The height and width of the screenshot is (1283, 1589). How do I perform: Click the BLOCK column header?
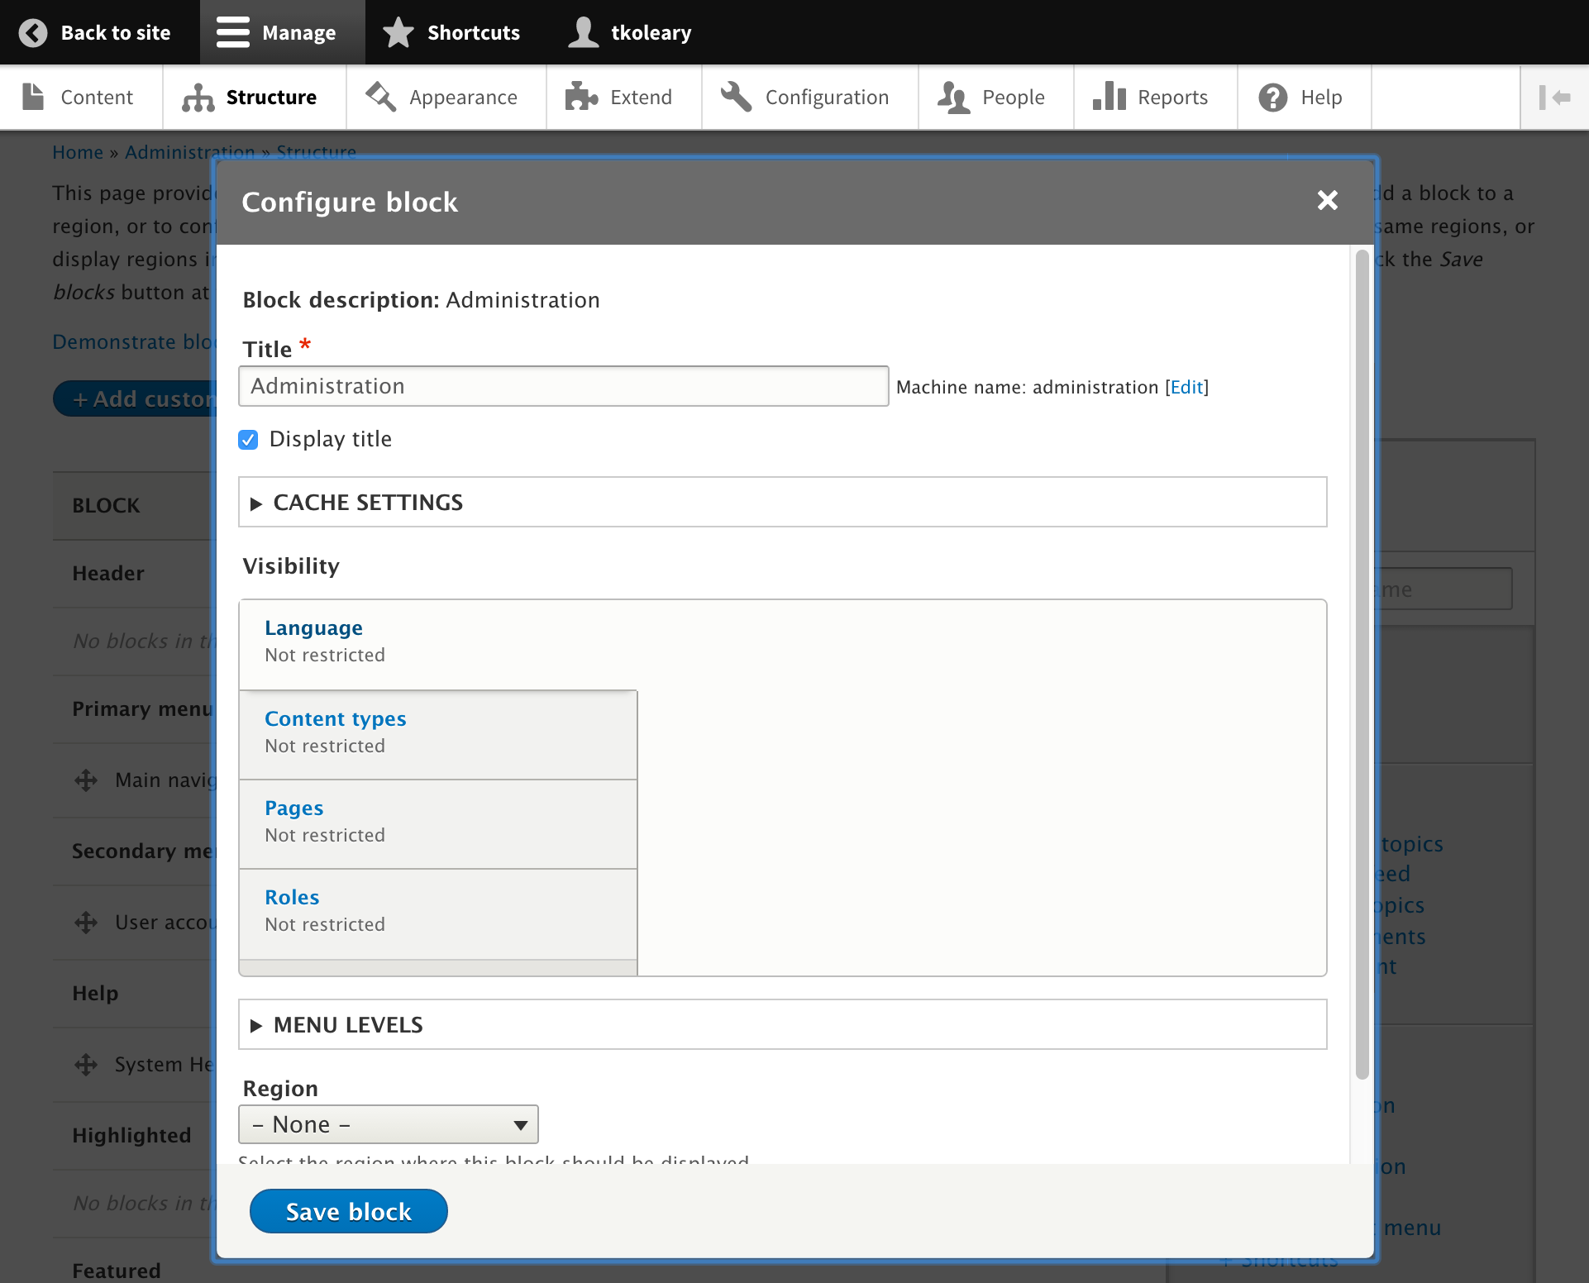(x=106, y=505)
